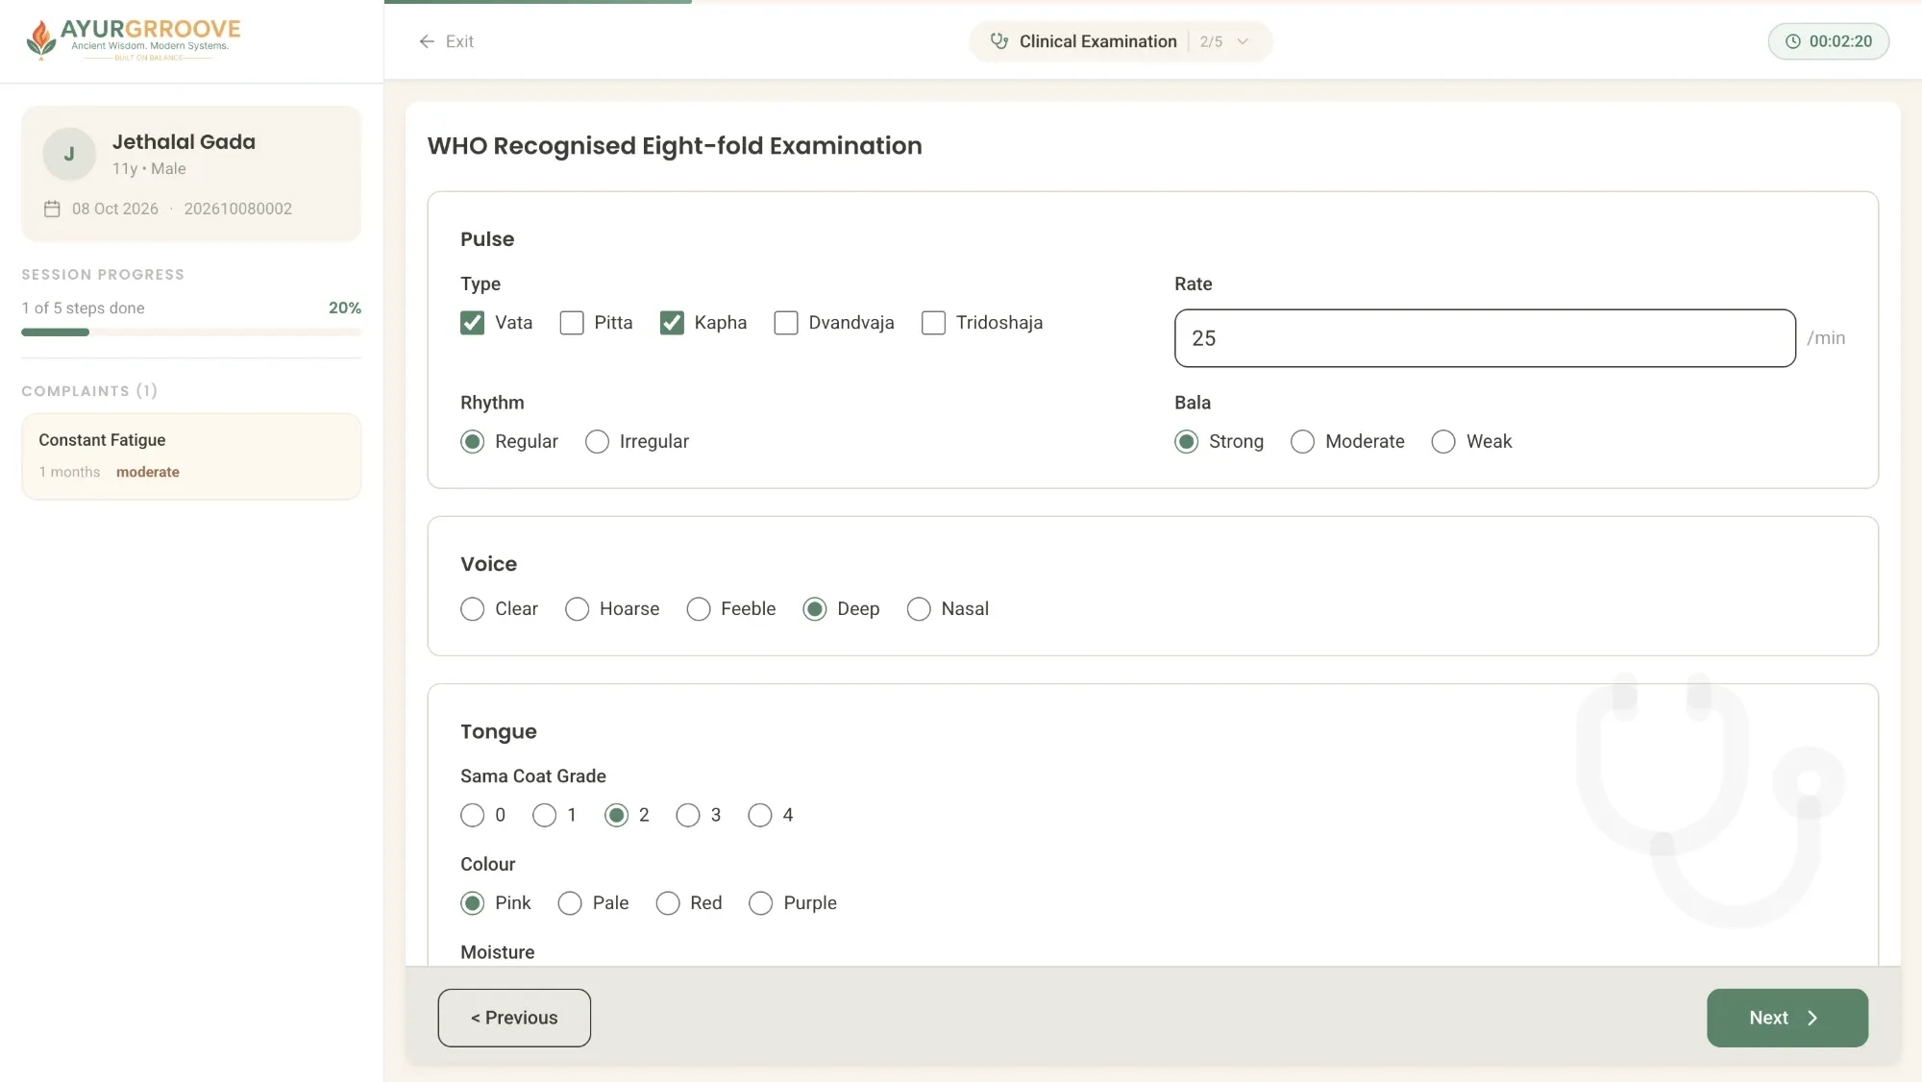Choose Clear voice option
1922x1082 pixels.
click(x=472, y=609)
